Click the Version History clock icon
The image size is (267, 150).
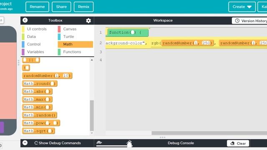(237, 21)
